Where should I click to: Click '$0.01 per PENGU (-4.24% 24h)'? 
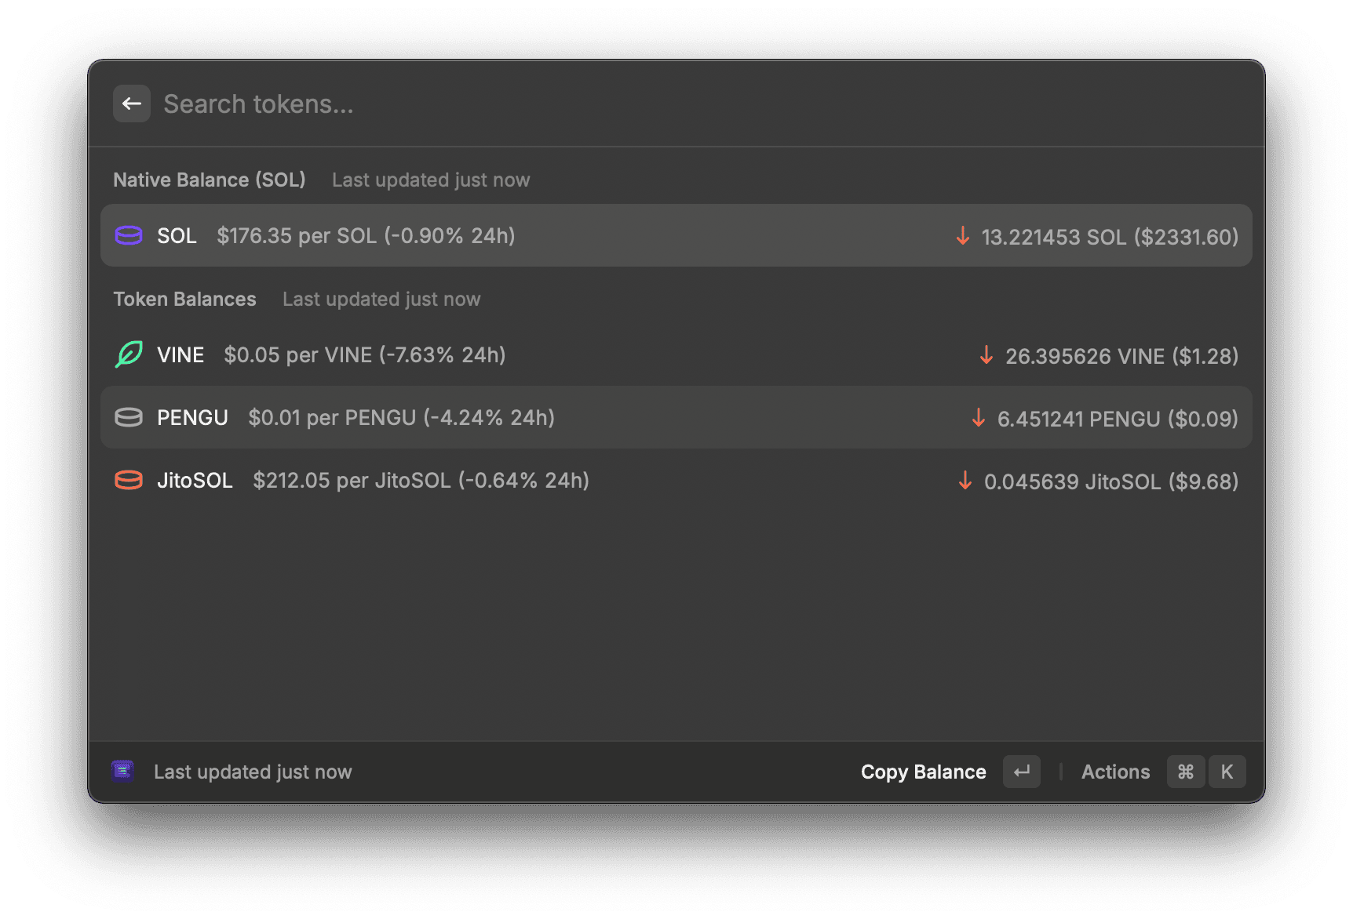[402, 418]
